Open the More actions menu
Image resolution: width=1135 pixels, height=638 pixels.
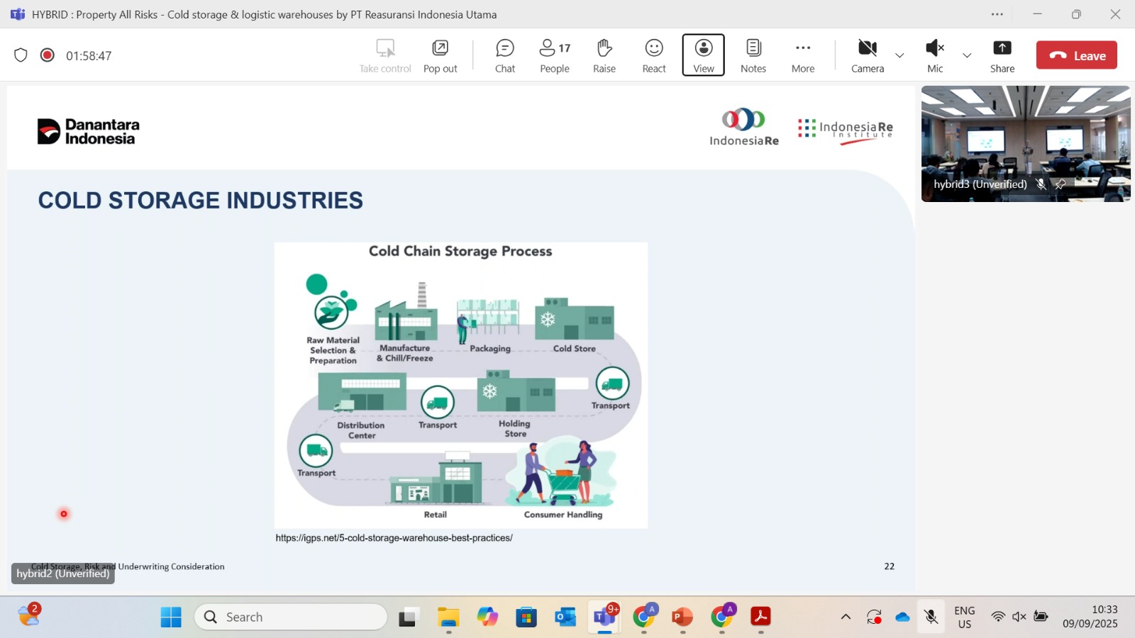[x=802, y=55]
